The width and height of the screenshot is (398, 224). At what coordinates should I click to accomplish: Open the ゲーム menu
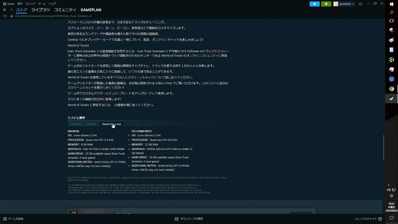42,4
